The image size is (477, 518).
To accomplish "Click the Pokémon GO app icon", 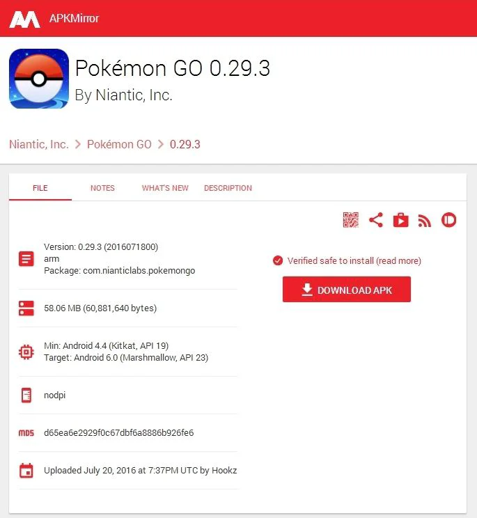I will (39, 79).
